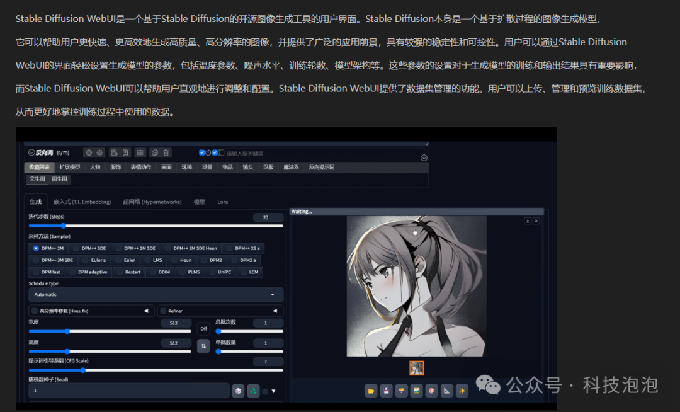The image size is (680, 412).
Task: Open 超网络 (Hypernetworks) tab
Action: coord(152,202)
